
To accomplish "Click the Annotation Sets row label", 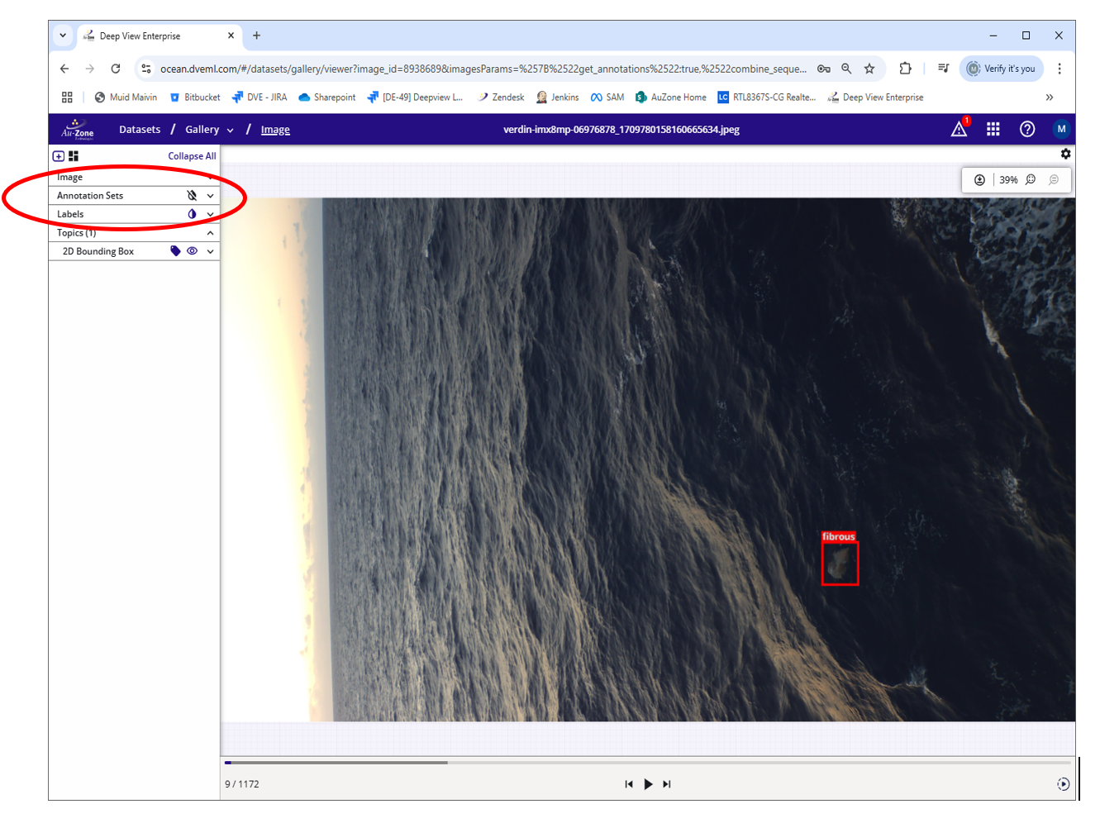I will tap(90, 196).
